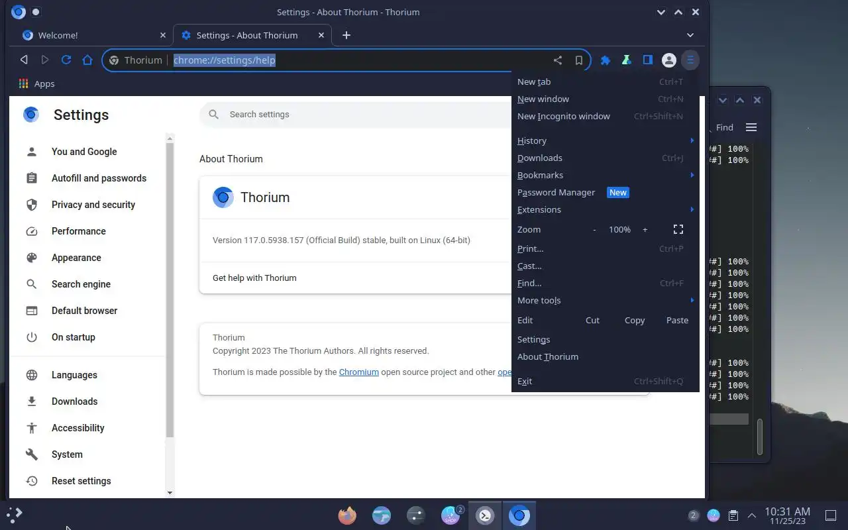848x530 pixels.
Task: Close the Welcome! tab
Action: pos(164,35)
